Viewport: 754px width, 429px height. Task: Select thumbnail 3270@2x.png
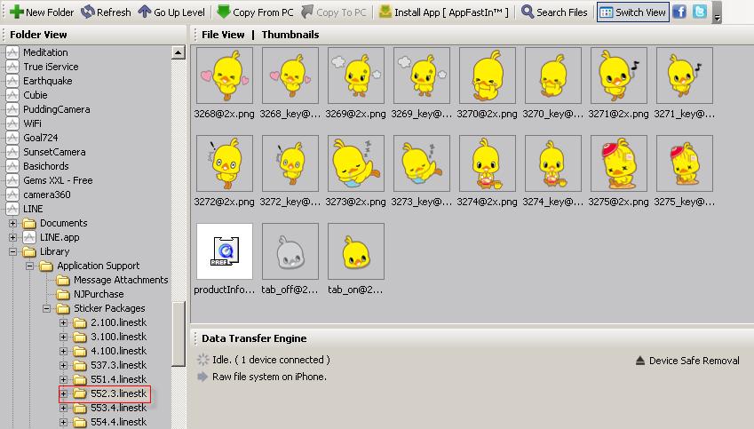click(x=487, y=75)
